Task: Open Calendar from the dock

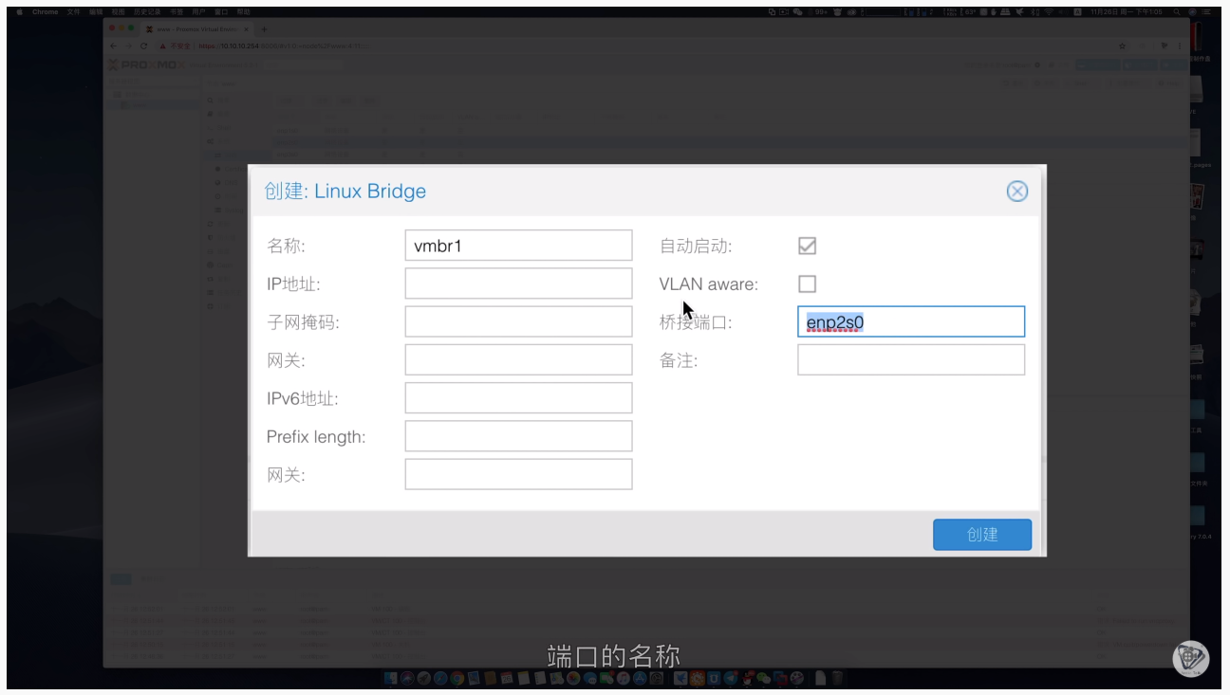Action: click(507, 678)
